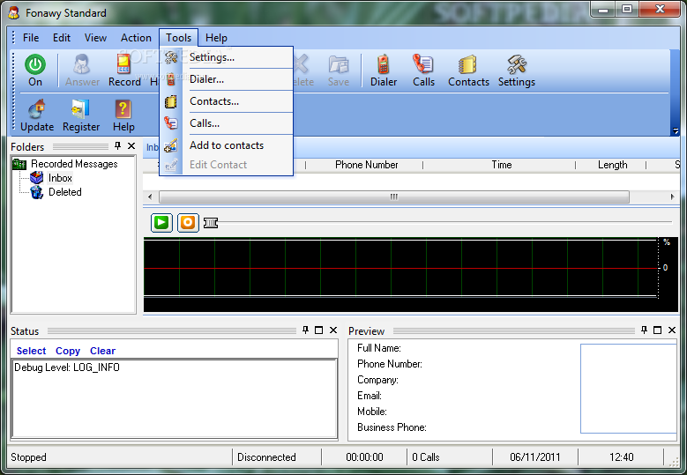Screen dimensions: 687x475
Task: Sort by the Phone Number column
Action: [x=364, y=165]
